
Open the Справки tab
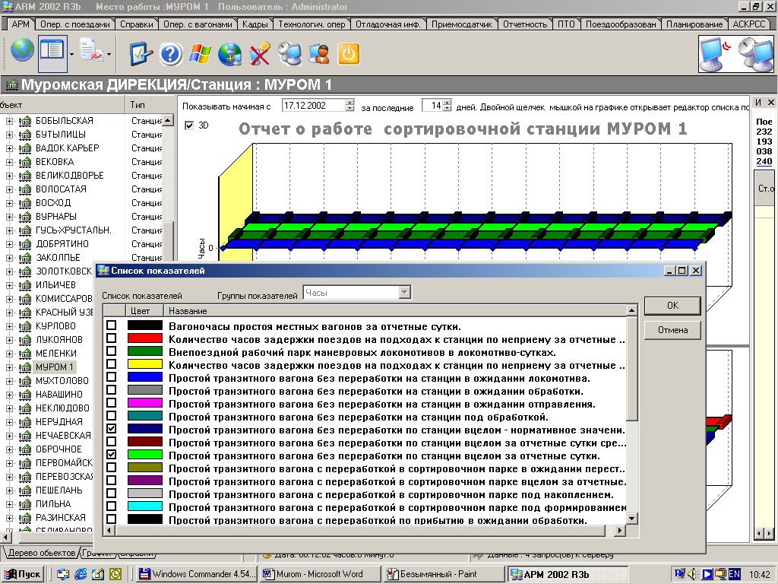pos(137,24)
